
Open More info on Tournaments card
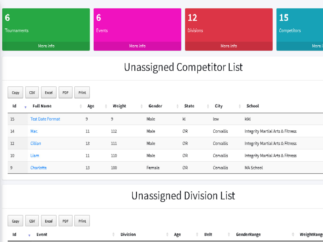coord(46,46)
